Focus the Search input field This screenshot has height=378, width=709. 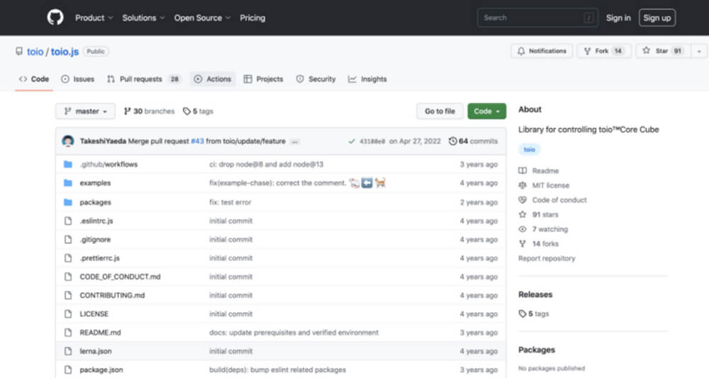click(x=537, y=18)
